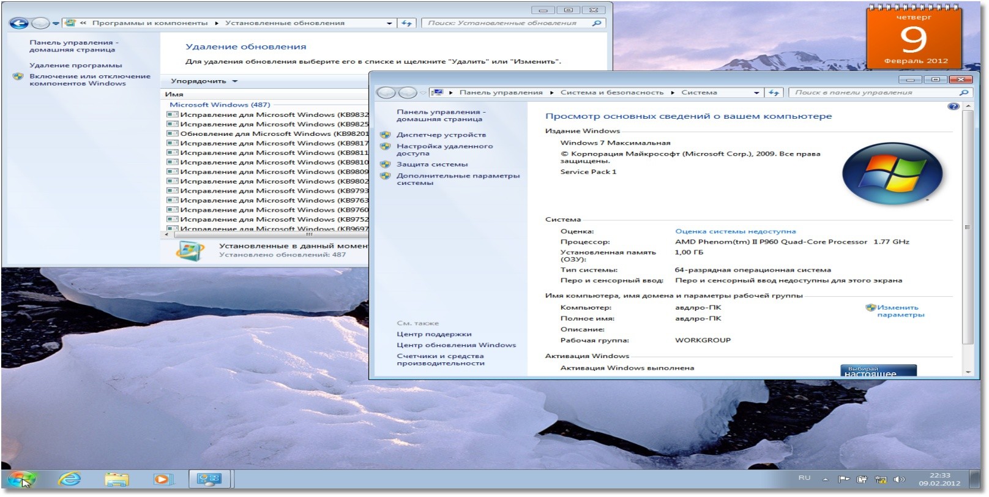Open 'Включение или отключение компонентов Windows'
This screenshot has height=497, width=989.
(89, 80)
